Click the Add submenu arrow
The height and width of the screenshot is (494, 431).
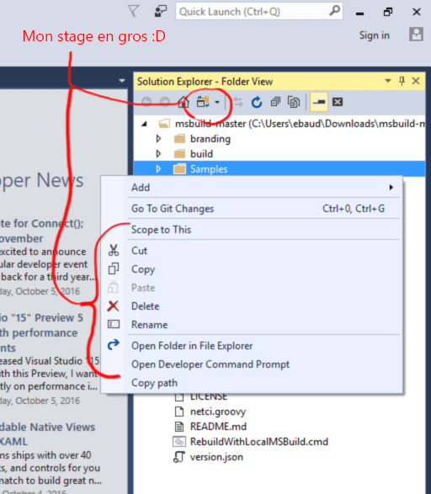(x=391, y=188)
